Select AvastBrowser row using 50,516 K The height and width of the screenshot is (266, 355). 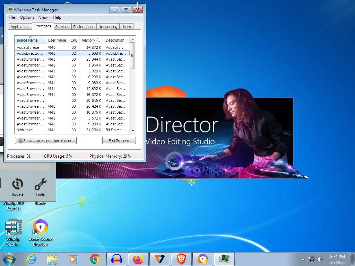[x=72, y=100]
